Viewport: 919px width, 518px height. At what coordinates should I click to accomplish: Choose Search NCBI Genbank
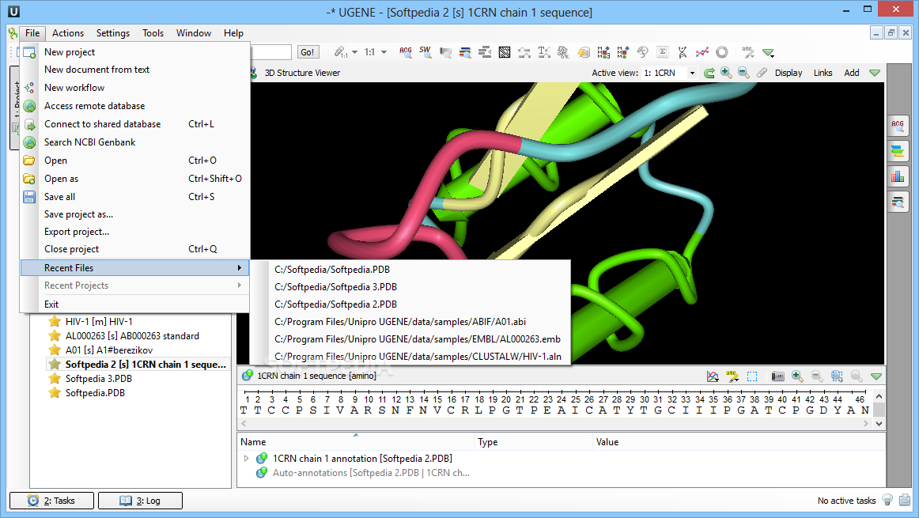point(134,142)
